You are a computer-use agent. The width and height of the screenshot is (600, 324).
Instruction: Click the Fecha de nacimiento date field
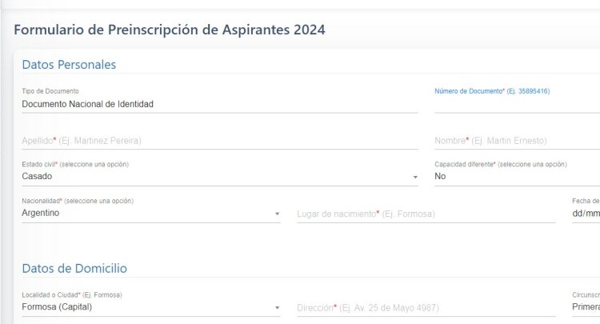click(585, 214)
